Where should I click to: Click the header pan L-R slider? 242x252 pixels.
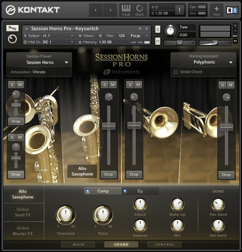[179, 43]
